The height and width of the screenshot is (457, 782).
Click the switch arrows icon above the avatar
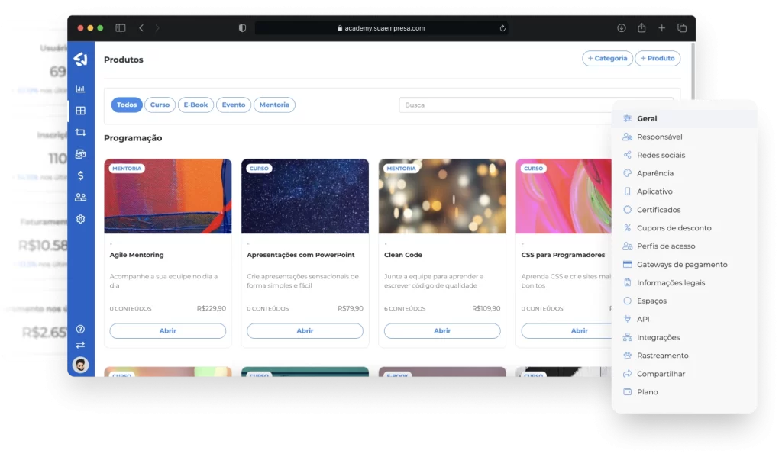click(x=80, y=345)
